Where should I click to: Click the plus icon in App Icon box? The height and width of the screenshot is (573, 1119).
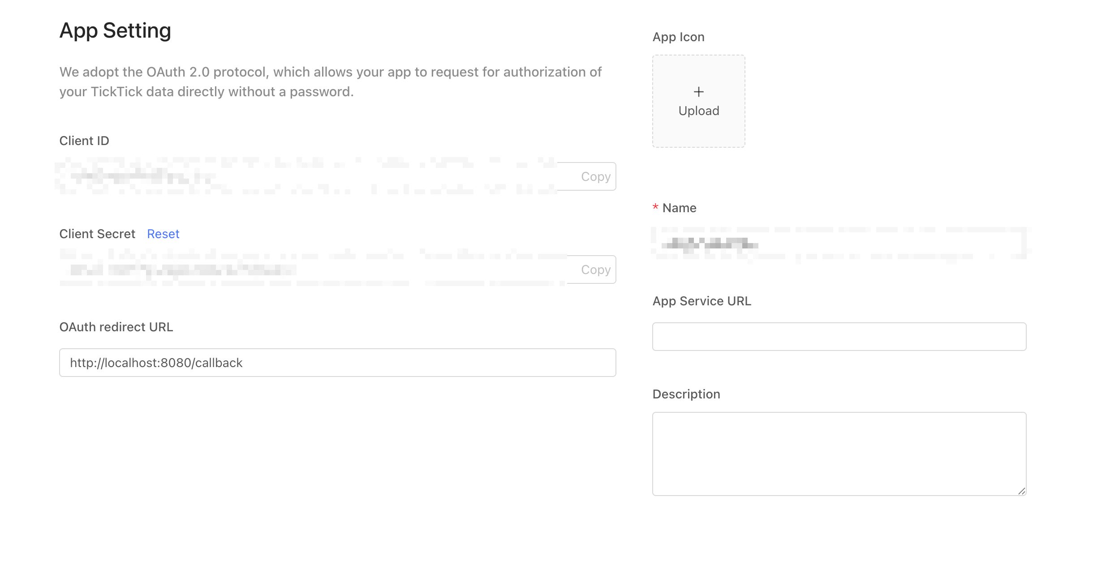[698, 92]
